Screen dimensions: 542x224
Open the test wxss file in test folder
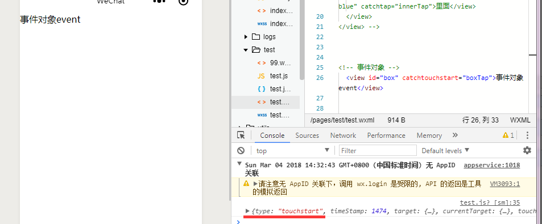click(x=280, y=115)
